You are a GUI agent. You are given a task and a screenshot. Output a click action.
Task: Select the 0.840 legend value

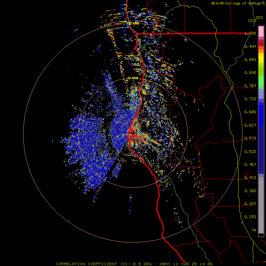(x=250, y=73)
